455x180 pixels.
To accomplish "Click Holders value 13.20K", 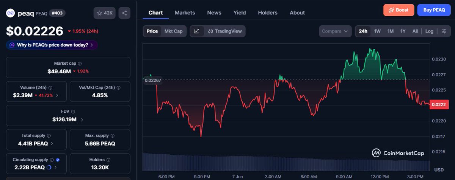I will 100,167.
